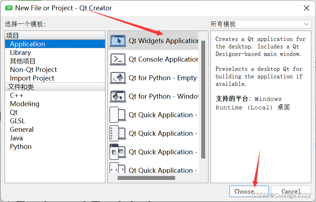
Task: Click Qt for Python - Window label
Action: pyautogui.click(x=163, y=97)
